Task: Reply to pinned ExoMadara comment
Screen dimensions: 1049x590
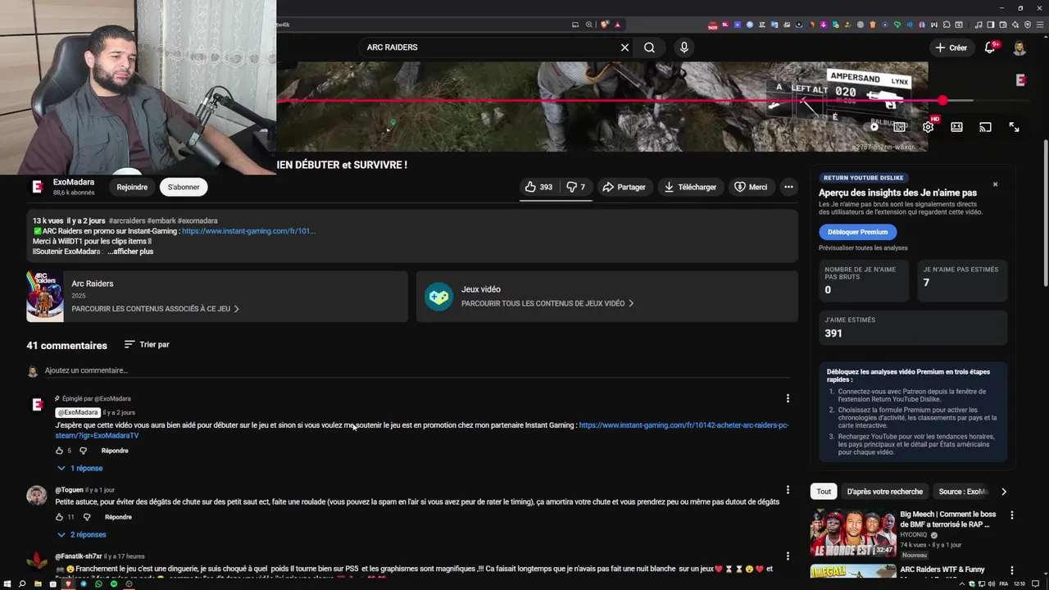Action: [115, 451]
